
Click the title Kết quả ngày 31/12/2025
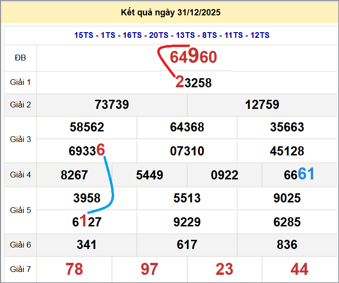point(171,12)
